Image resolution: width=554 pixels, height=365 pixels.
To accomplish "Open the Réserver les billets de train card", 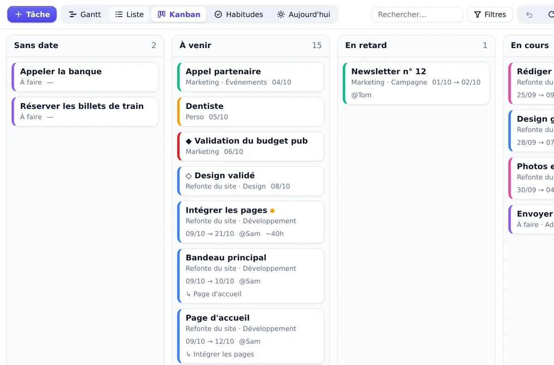I will tap(85, 112).
